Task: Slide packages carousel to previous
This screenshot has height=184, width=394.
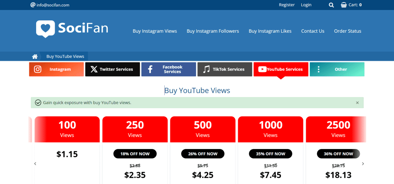Action: pos(35,164)
